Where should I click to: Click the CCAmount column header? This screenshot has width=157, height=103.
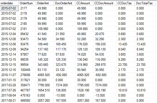pos(84,3)
